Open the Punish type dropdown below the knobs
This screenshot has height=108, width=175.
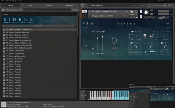[135, 52]
